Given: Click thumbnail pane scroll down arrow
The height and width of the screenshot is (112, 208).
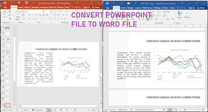Looking at the screenshot, I should (14, 107).
